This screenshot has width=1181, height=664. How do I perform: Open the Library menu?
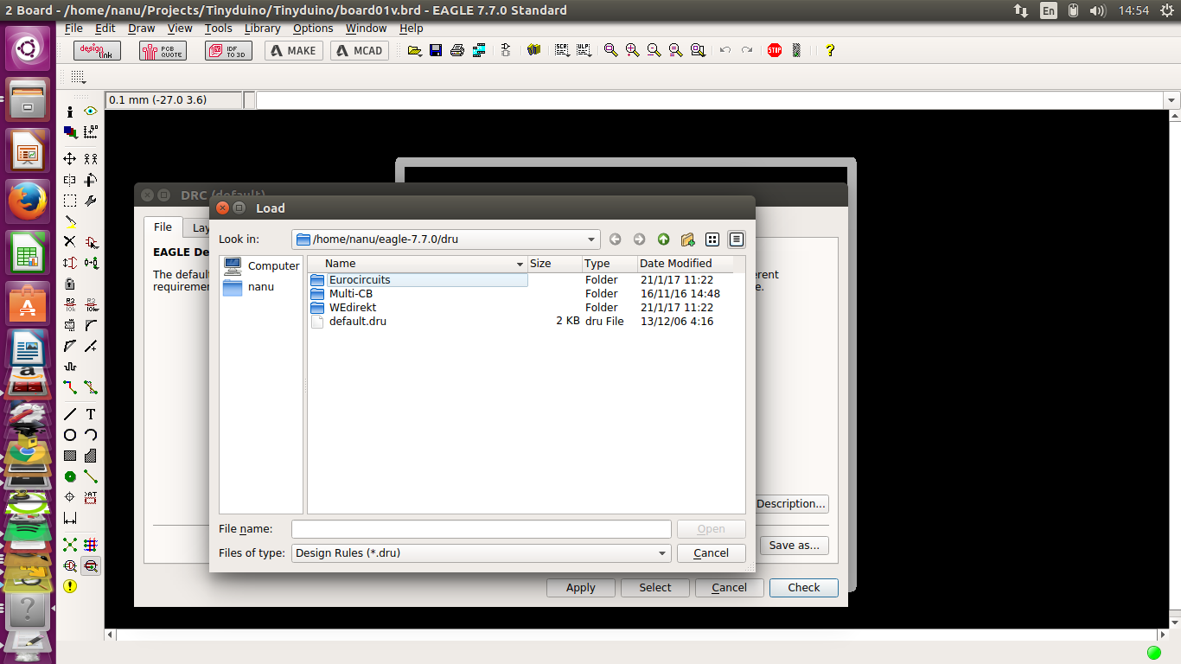(x=262, y=29)
